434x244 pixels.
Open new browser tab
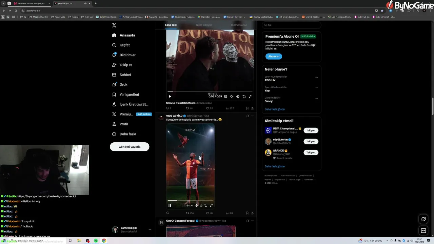96,3
